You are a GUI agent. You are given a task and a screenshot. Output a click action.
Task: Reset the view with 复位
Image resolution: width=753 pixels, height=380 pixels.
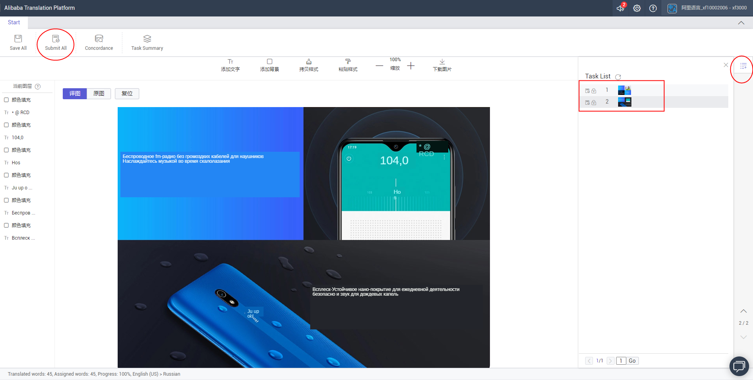pyautogui.click(x=127, y=93)
